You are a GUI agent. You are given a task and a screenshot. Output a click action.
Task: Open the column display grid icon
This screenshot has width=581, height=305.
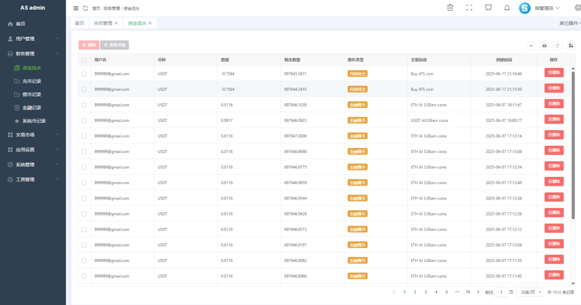571,45
